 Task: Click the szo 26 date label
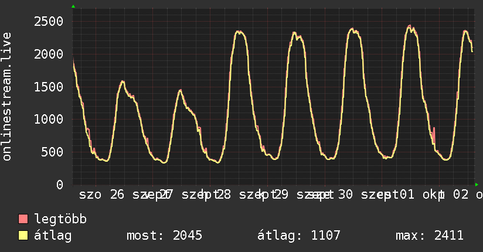(x=101, y=195)
